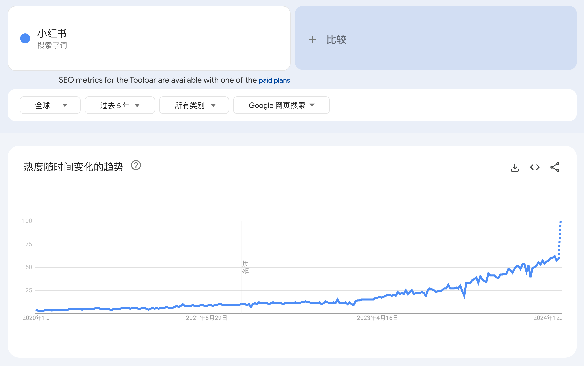Click the dotted forecast spike at chart end
This screenshot has height=366, width=584.
point(560,240)
